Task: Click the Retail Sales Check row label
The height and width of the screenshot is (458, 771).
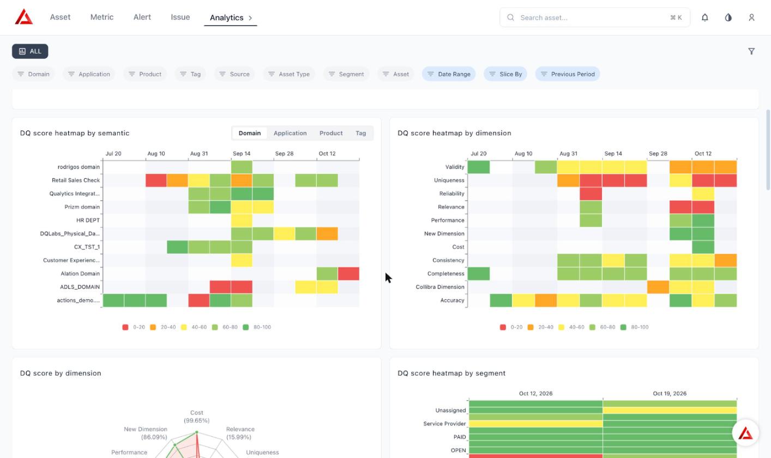Action: 76,180
